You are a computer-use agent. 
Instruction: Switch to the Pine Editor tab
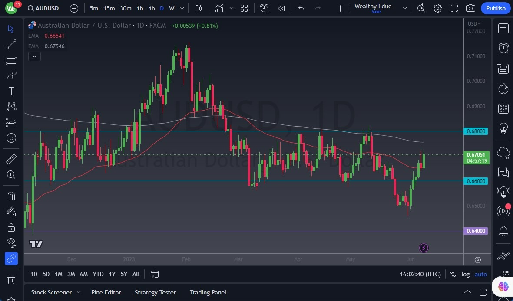(106, 292)
